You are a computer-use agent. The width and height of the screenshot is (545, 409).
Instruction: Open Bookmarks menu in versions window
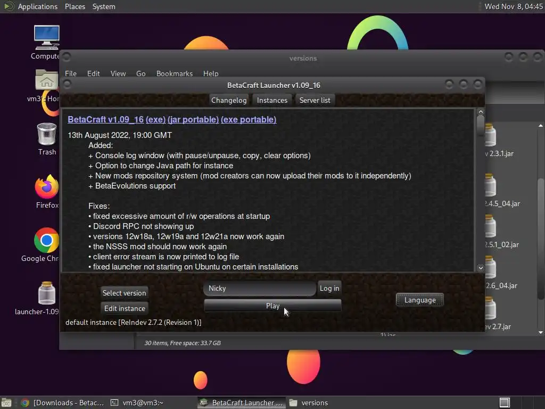pos(174,73)
